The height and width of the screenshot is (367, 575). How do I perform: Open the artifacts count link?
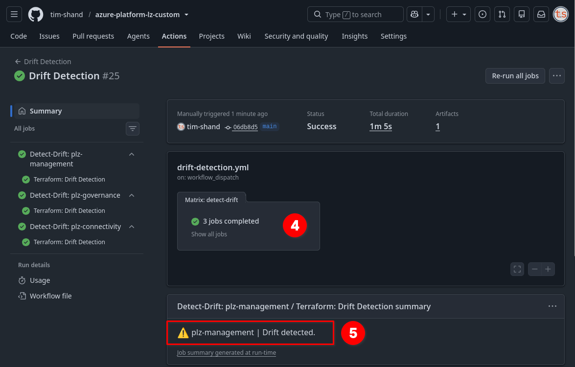[437, 126]
